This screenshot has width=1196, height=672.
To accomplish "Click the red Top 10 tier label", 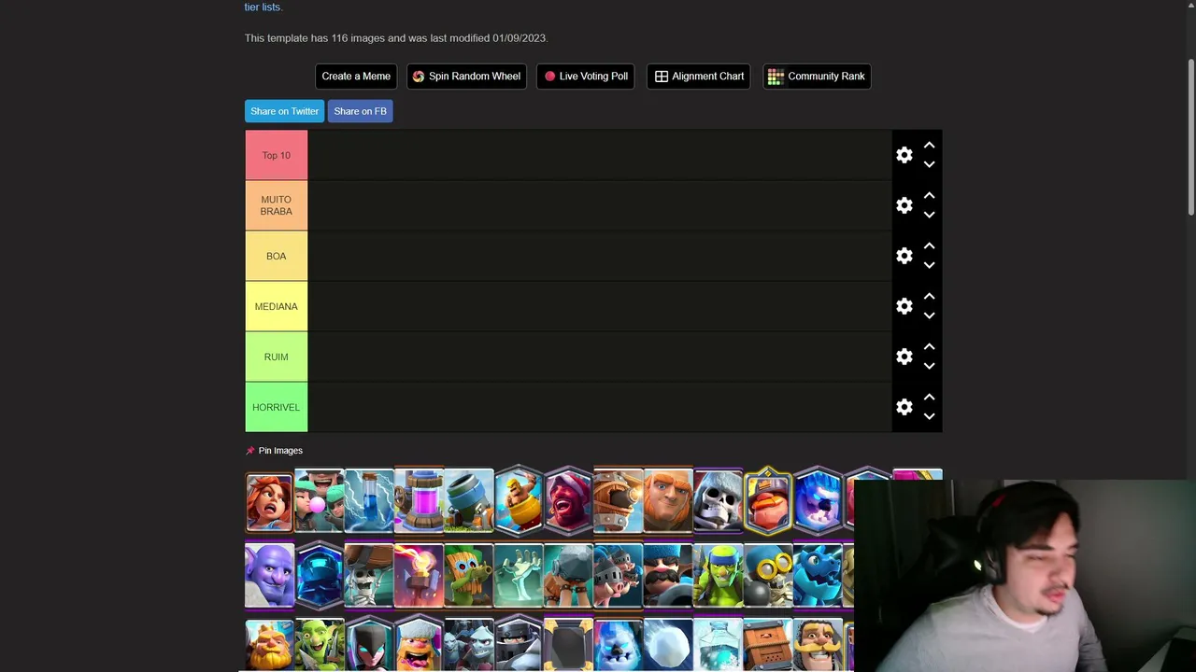I will [277, 155].
